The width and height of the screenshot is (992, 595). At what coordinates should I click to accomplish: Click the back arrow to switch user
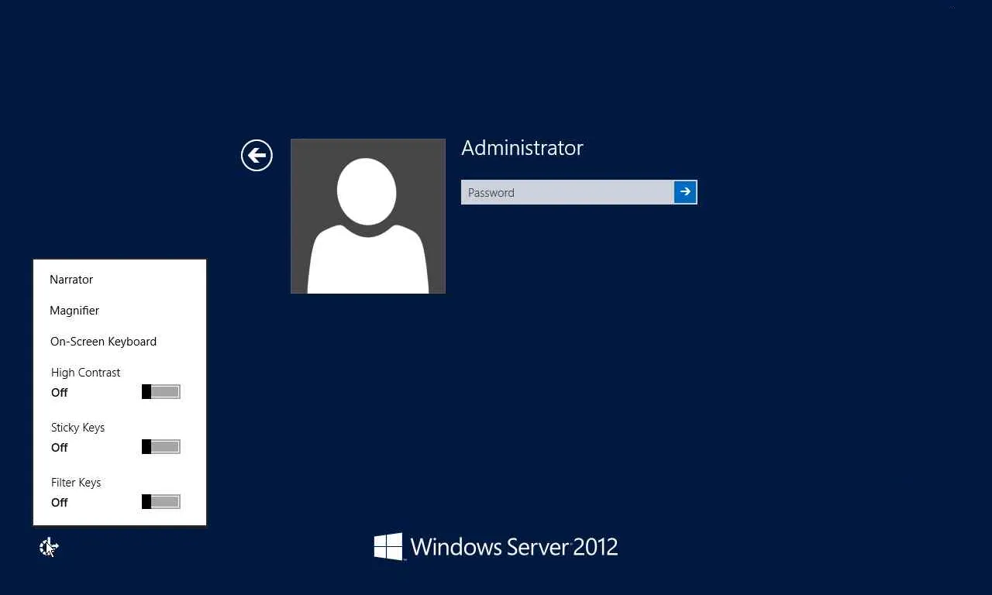[x=257, y=156]
